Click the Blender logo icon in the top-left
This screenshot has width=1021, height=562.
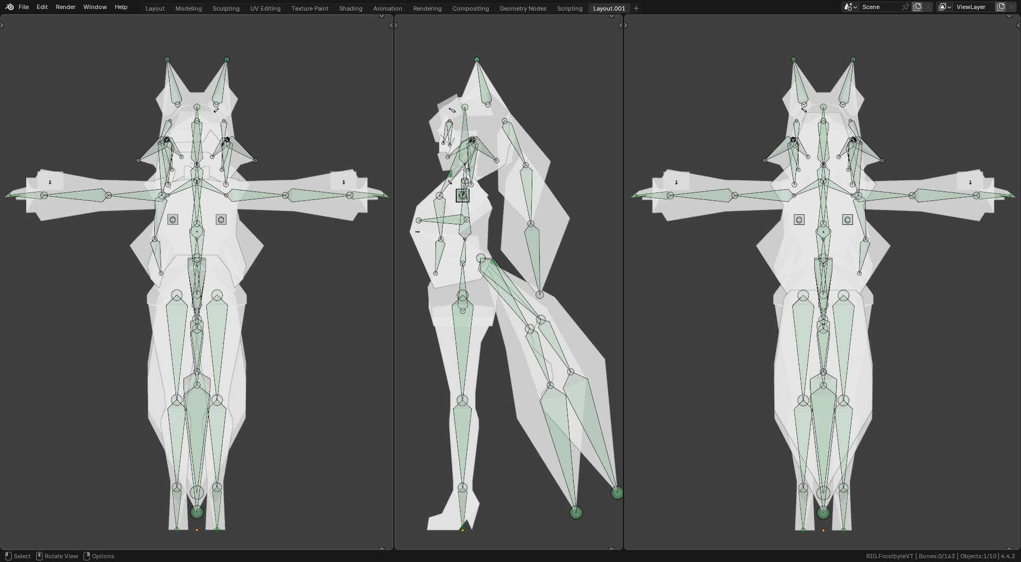[x=9, y=7]
